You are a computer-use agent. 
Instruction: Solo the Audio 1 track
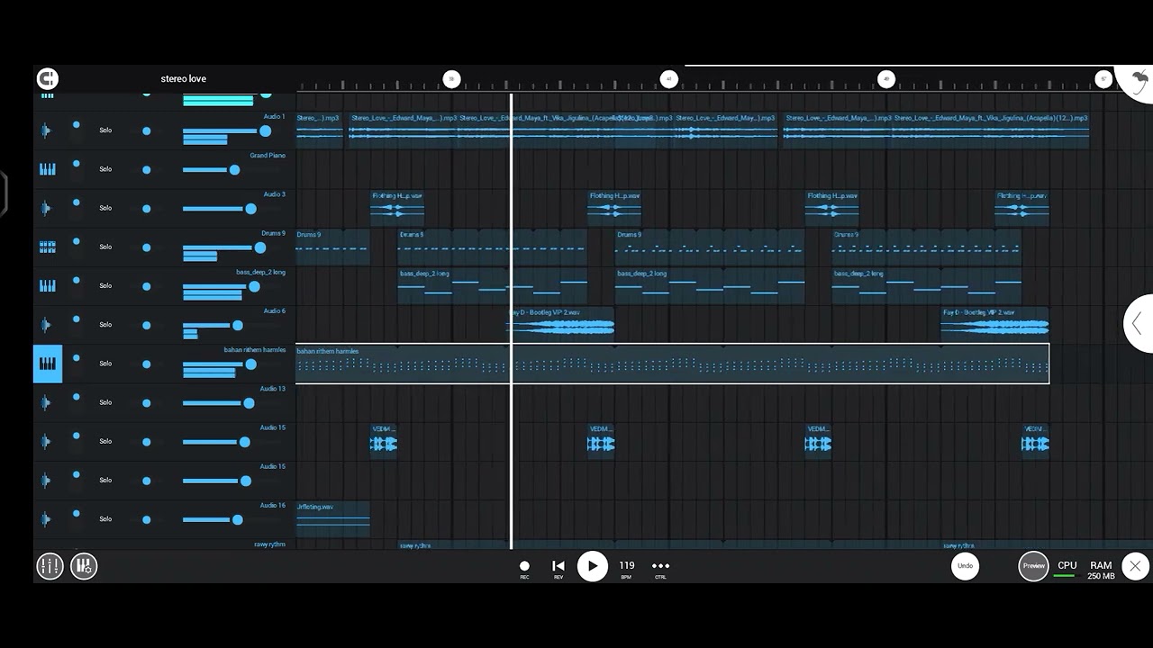point(105,130)
